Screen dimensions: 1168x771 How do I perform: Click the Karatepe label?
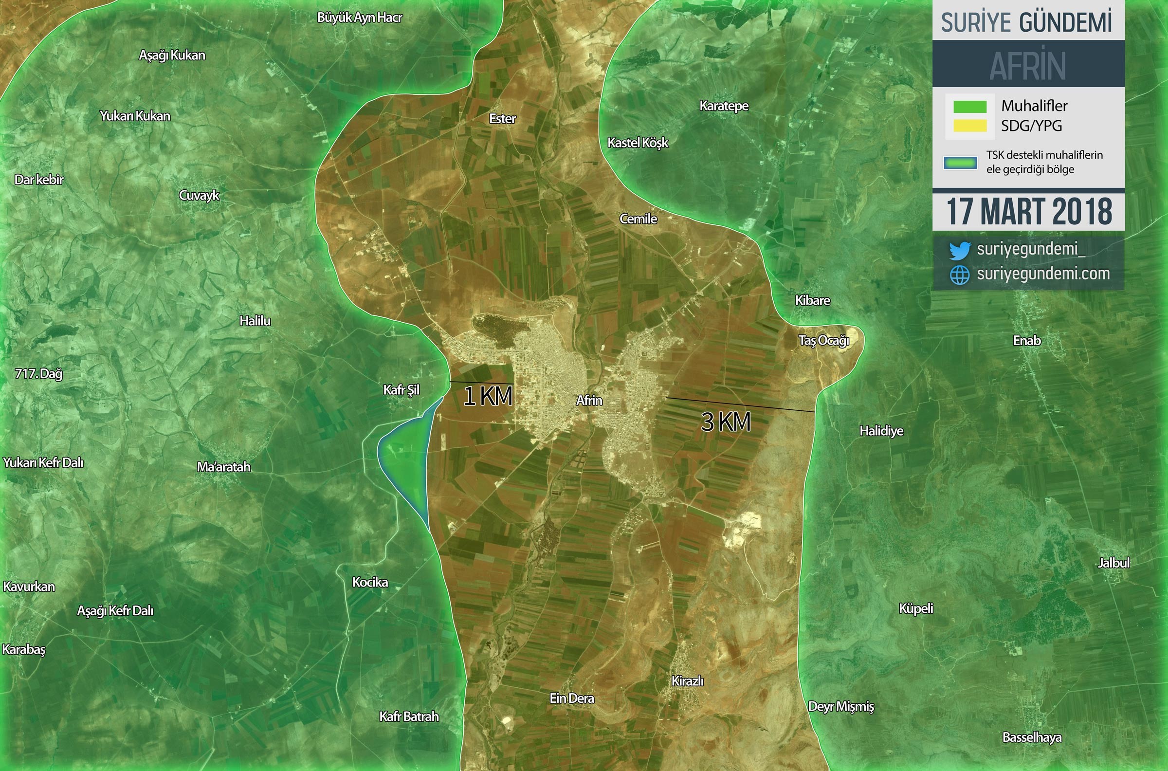point(724,106)
